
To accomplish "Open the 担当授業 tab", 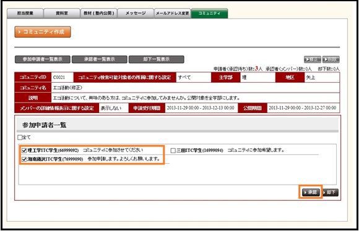I will pyautogui.click(x=25, y=13).
